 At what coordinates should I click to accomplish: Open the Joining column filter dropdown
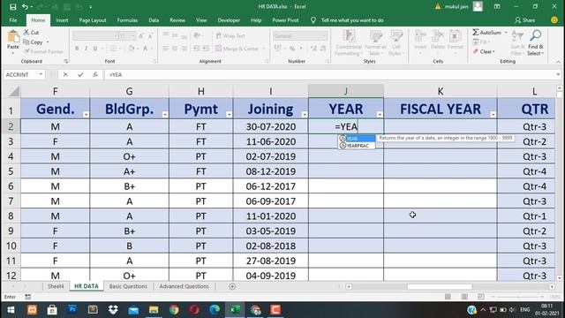pyautogui.click(x=305, y=115)
